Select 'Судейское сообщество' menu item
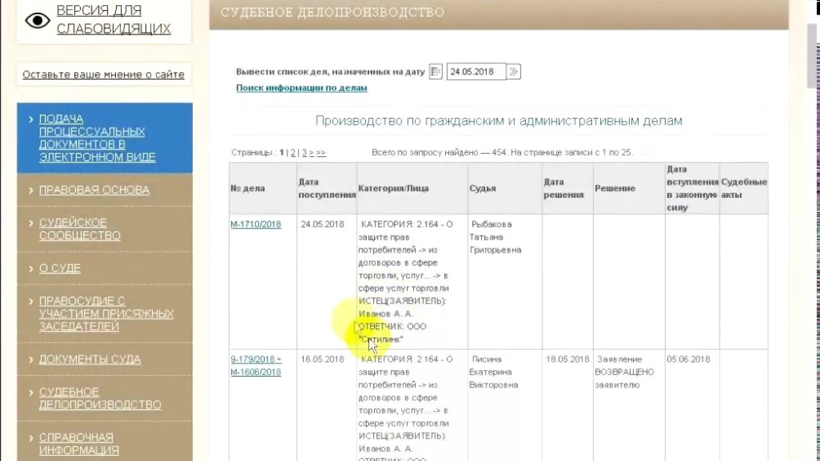The image size is (820, 461). [x=104, y=229]
